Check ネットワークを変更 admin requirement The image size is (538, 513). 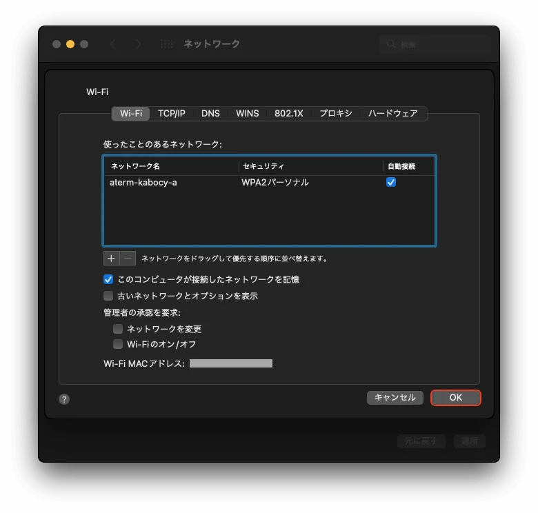coord(118,330)
